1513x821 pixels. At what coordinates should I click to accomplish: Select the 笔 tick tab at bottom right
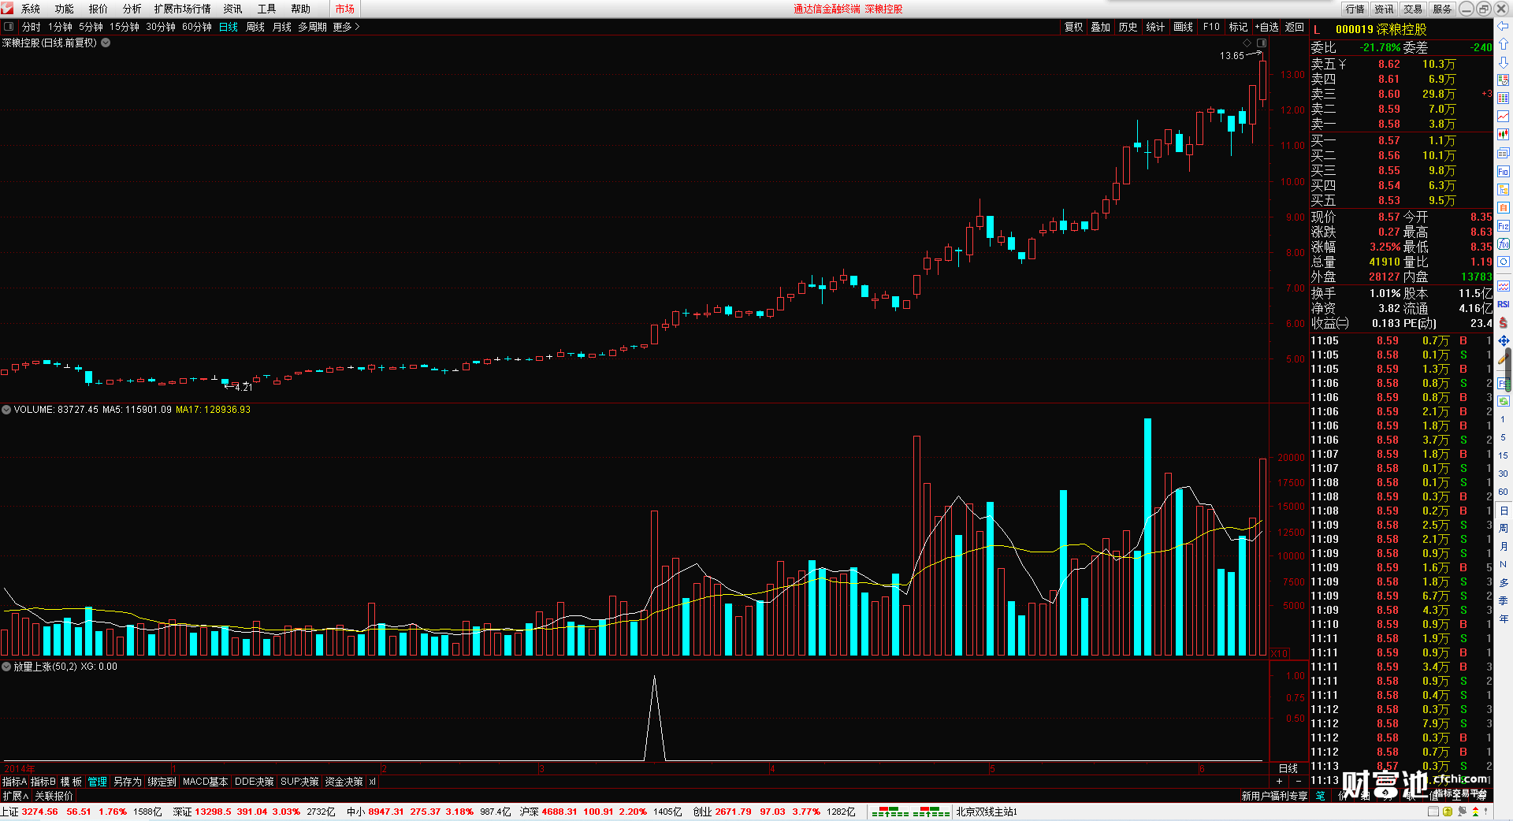pyautogui.click(x=1321, y=796)
